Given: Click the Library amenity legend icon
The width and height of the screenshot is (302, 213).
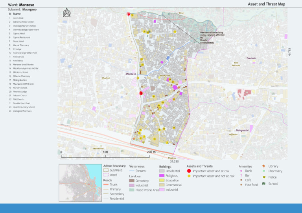Looking at the screenshot, I should [x=264, y=166].
